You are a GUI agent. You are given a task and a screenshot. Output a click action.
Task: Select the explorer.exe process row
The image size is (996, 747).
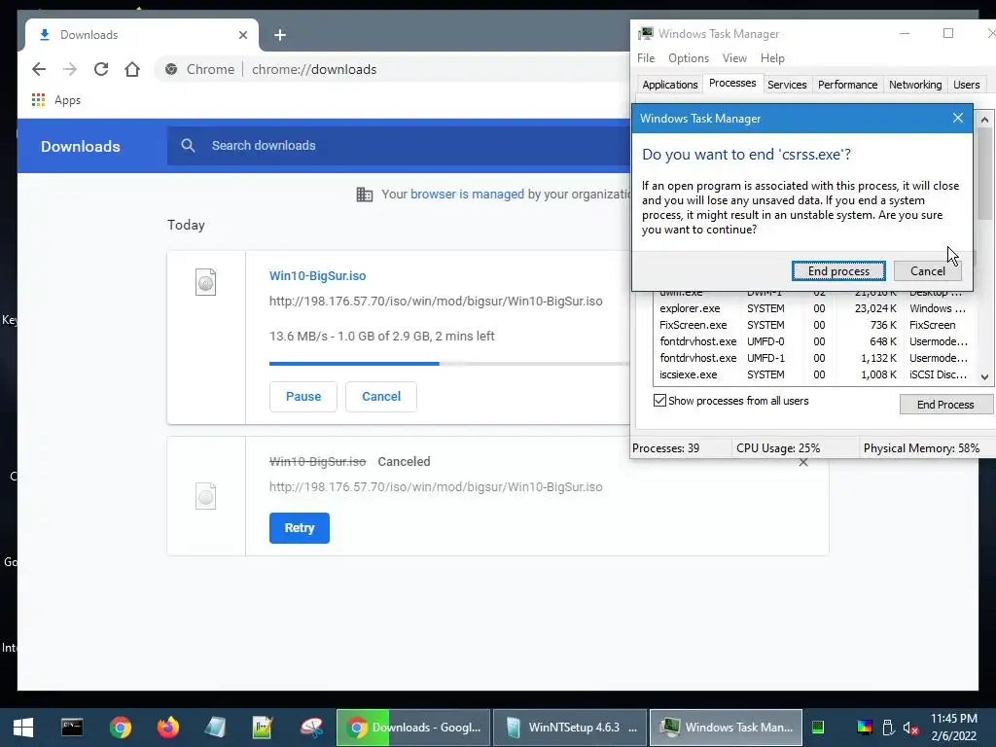click(x=813, y=308)
